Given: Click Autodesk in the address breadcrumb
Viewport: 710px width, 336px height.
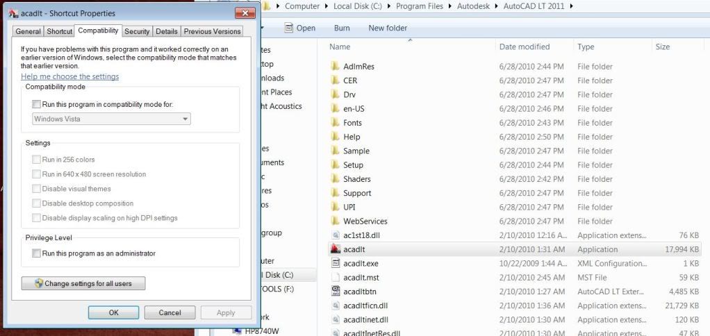Looking at the screenshot, I should [474, 6].
